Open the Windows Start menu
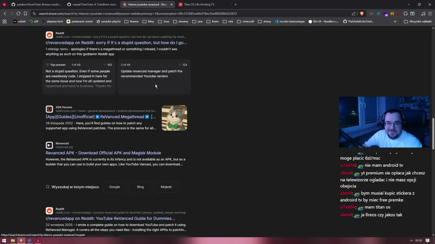Screen dimensions: 435x244 (4, 241)
